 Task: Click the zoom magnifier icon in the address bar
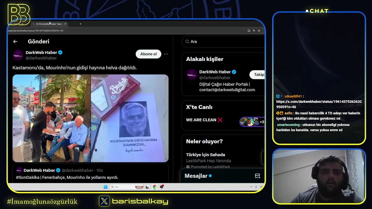point(254,30)
